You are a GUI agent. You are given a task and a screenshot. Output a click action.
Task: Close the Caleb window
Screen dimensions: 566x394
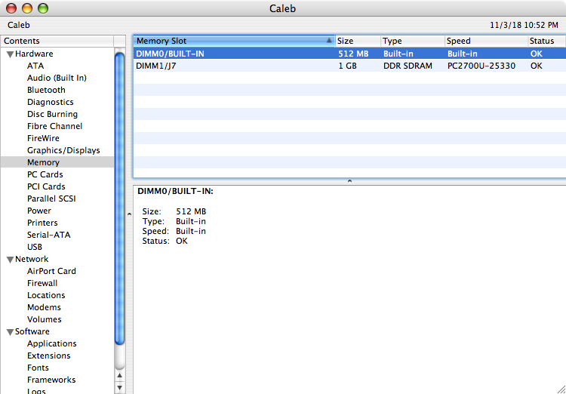coord(11,8)
